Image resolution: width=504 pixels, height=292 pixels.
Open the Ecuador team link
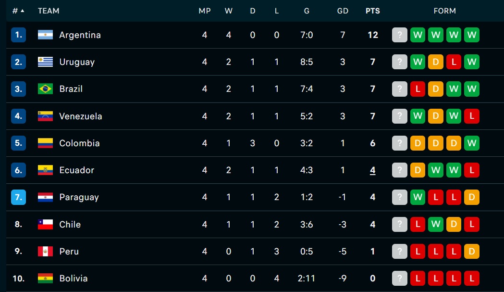point(76,170)
